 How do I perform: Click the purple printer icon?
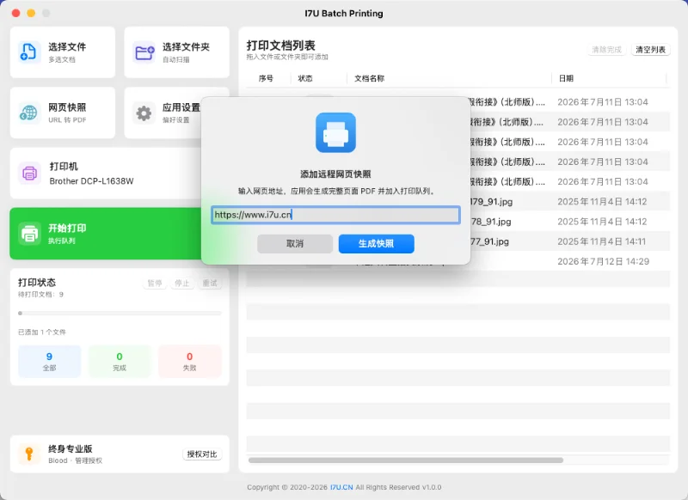[x=29, y=173]
